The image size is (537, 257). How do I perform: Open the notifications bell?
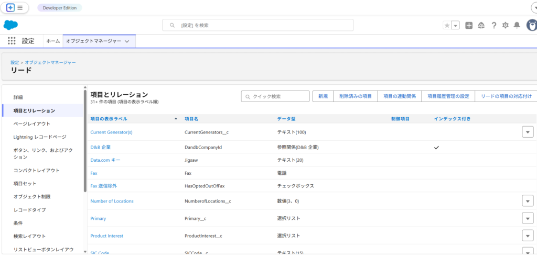[517, 25]
